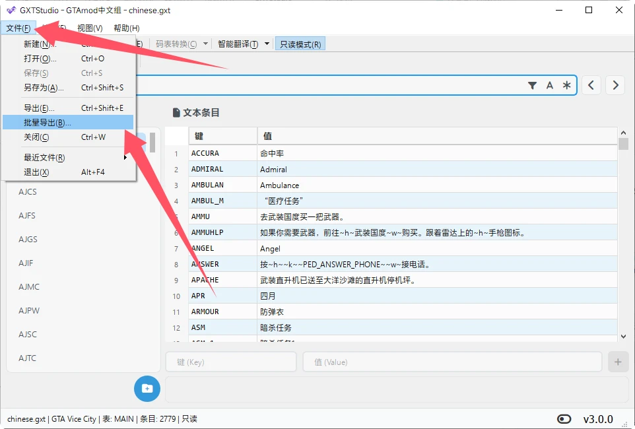The width and height of the screenshot is (635, 429).
Task: Click row number 9 header
Action: 176,280
